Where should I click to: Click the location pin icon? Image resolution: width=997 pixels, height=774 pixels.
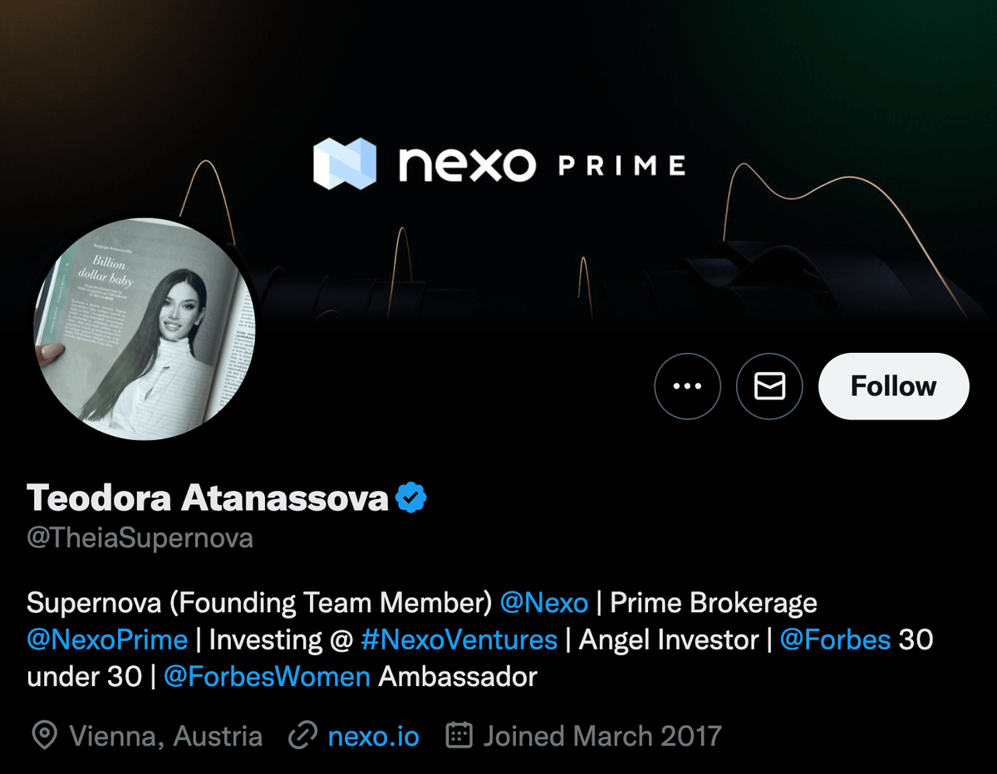[44, 736]
